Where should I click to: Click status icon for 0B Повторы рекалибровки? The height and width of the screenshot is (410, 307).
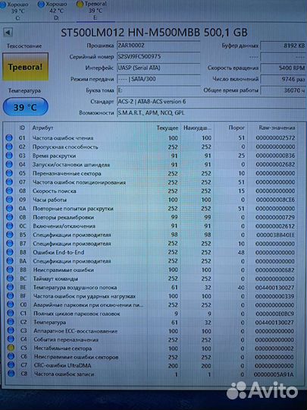click(9, 217)
